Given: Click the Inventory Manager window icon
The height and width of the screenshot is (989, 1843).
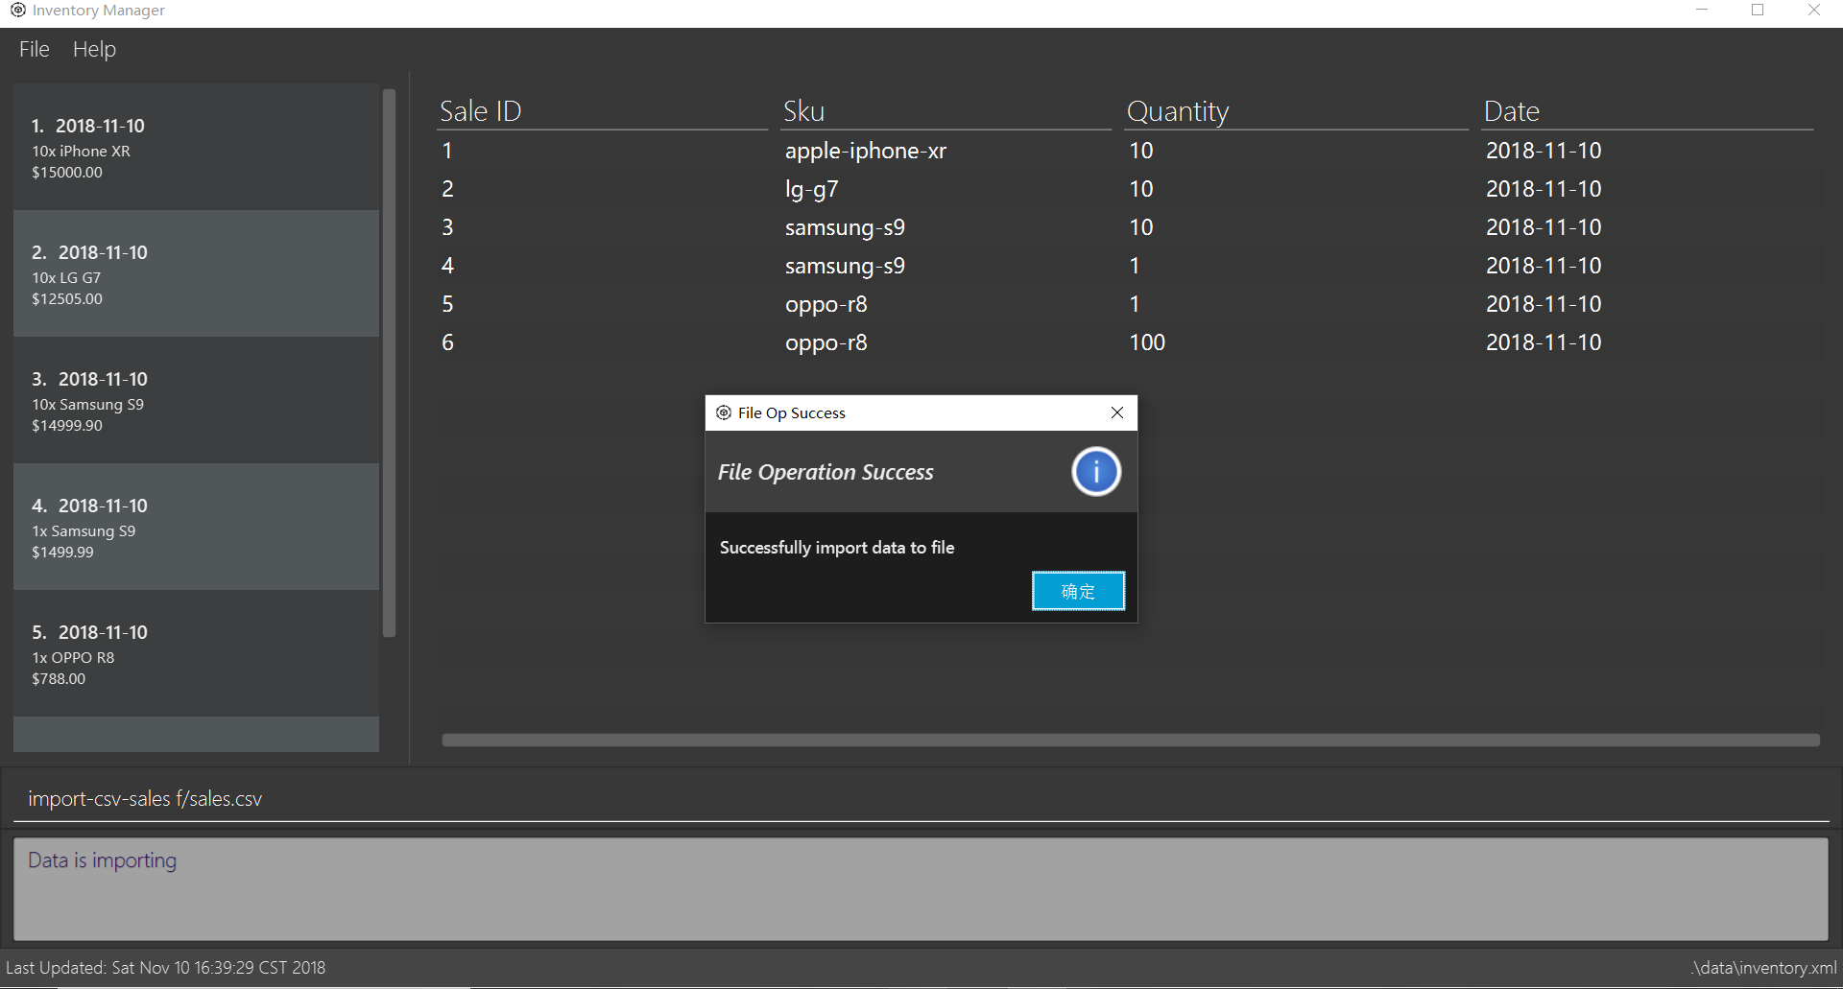Looking at the screenshot, I should [x=17, y=10].
